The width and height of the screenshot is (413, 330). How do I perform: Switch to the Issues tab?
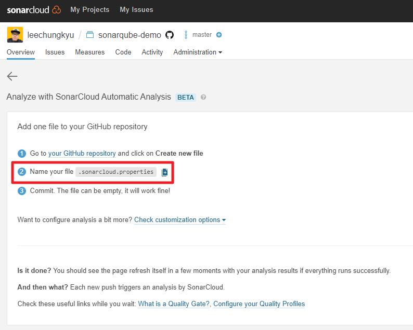click(55, 52)
